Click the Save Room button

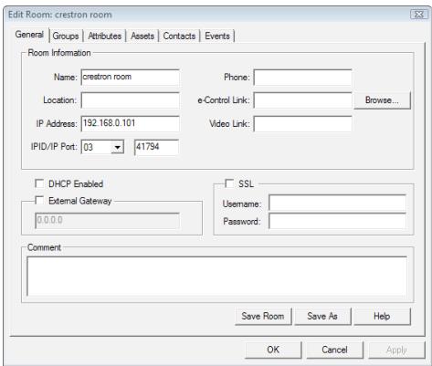tap(263, 317)
